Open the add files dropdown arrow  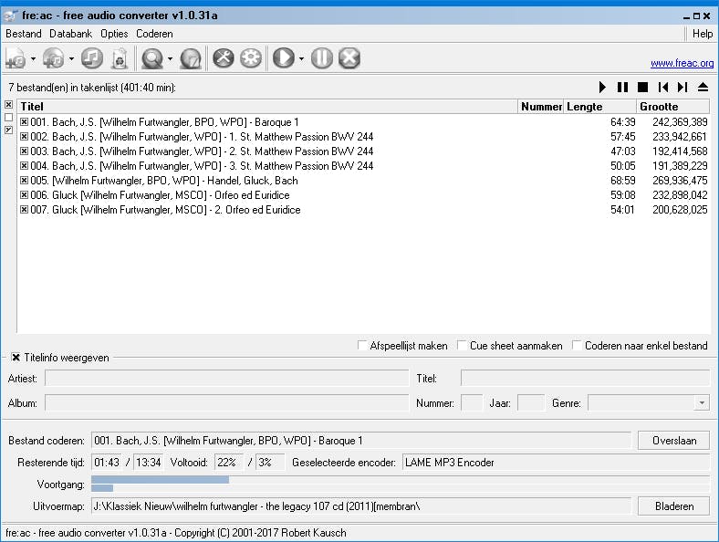pyautogui.click(x=33, y=58)
